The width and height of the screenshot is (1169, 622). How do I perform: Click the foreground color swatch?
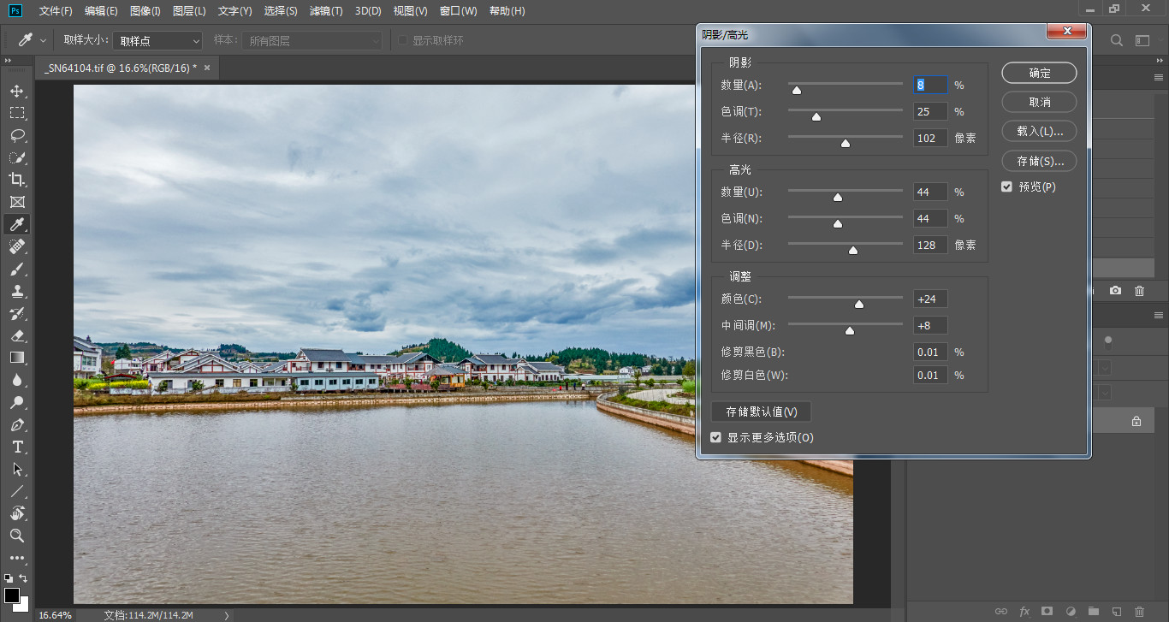[x=12, y=595]
